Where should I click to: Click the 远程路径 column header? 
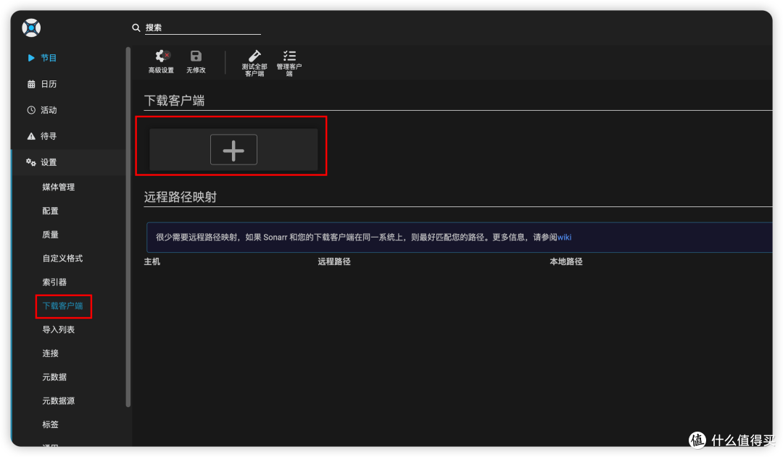click(334, 261)
